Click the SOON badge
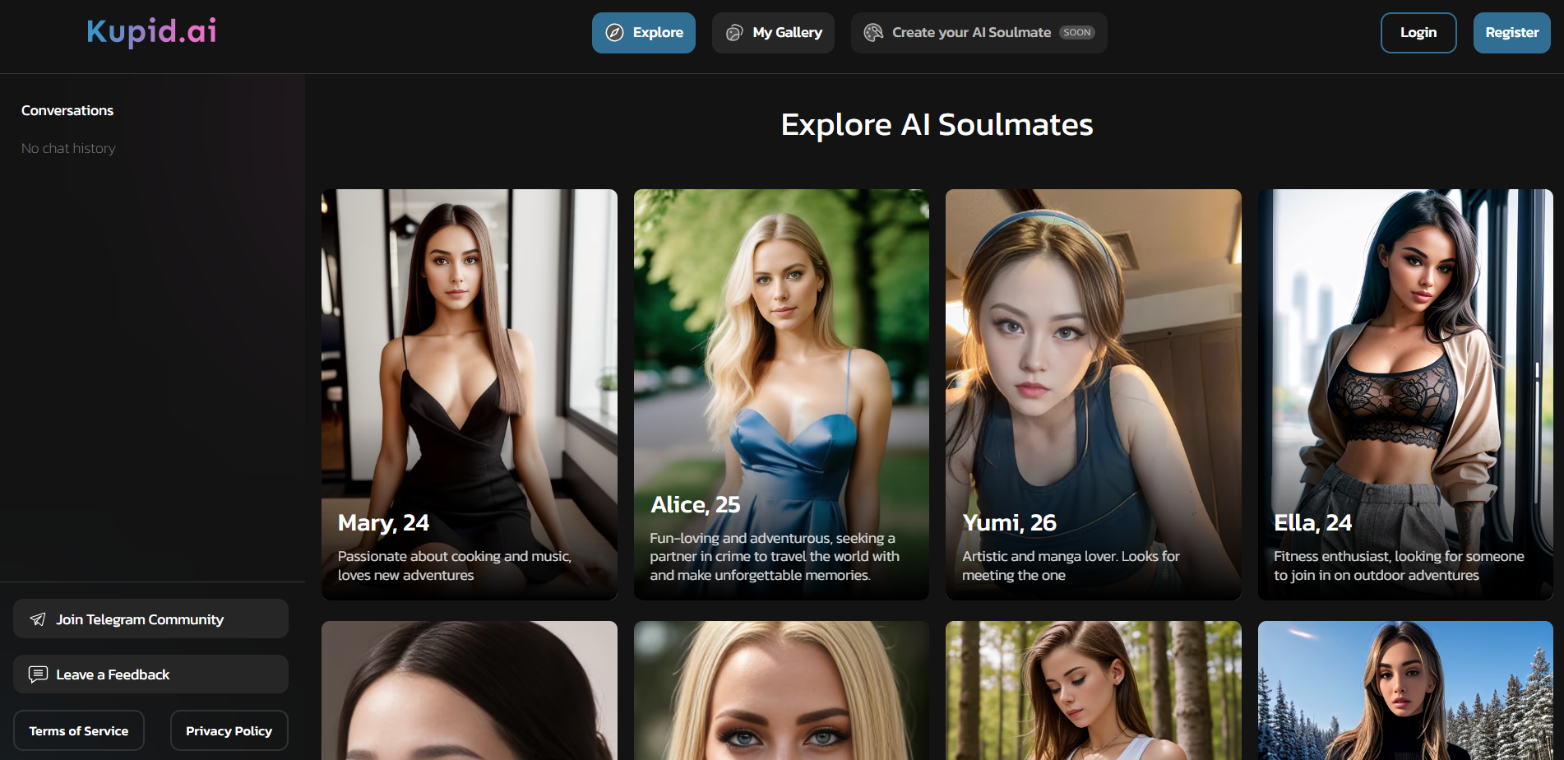This screenshot has width=1564, height=760. (1076, 33)
